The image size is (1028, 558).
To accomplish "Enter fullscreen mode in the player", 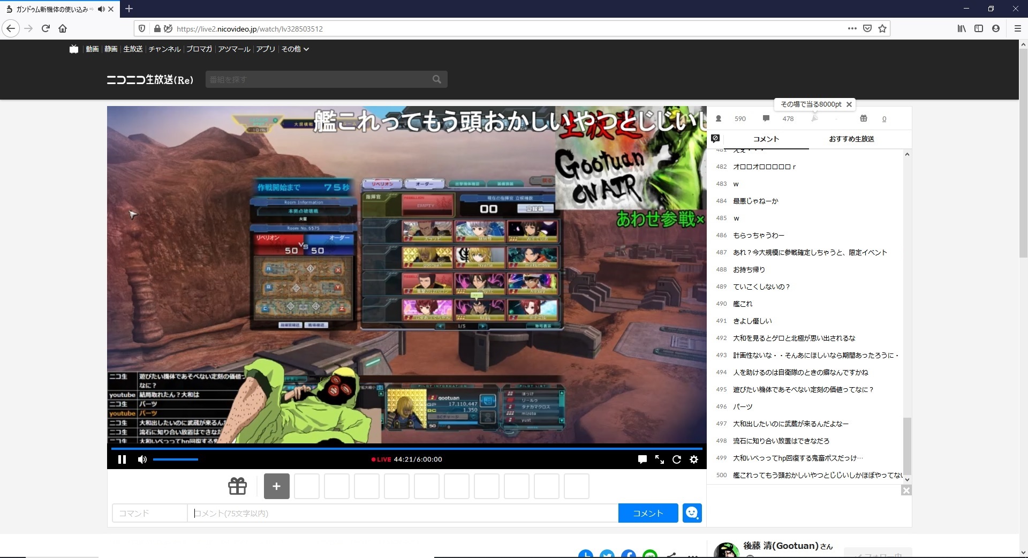I will (x=660, y=459).
